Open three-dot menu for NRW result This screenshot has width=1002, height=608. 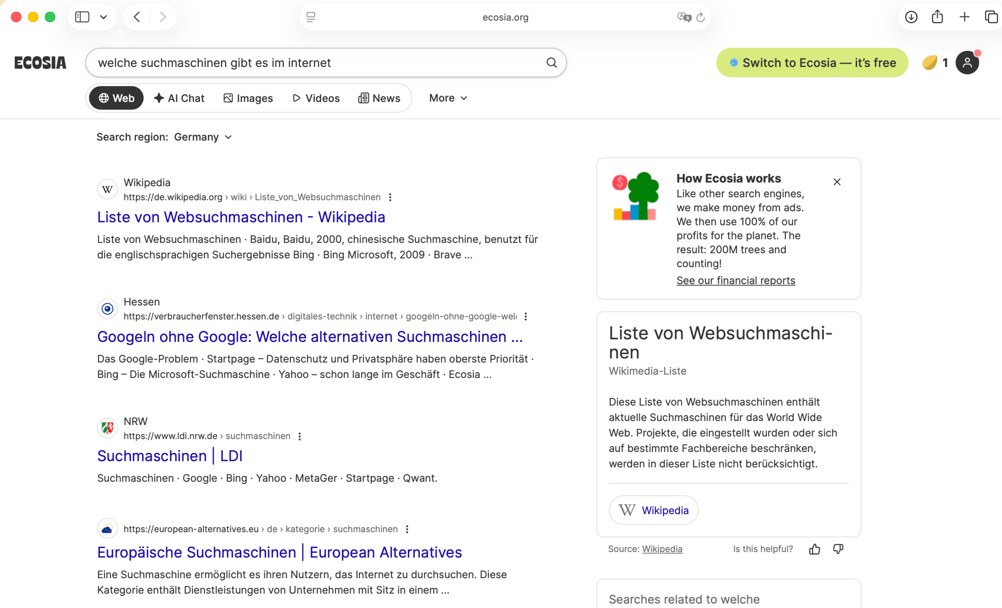[x=299, y=436]
